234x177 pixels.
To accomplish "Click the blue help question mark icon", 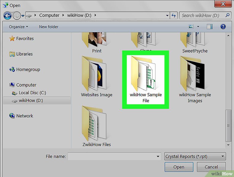I will pyautogui.click(x=223, y=27).
